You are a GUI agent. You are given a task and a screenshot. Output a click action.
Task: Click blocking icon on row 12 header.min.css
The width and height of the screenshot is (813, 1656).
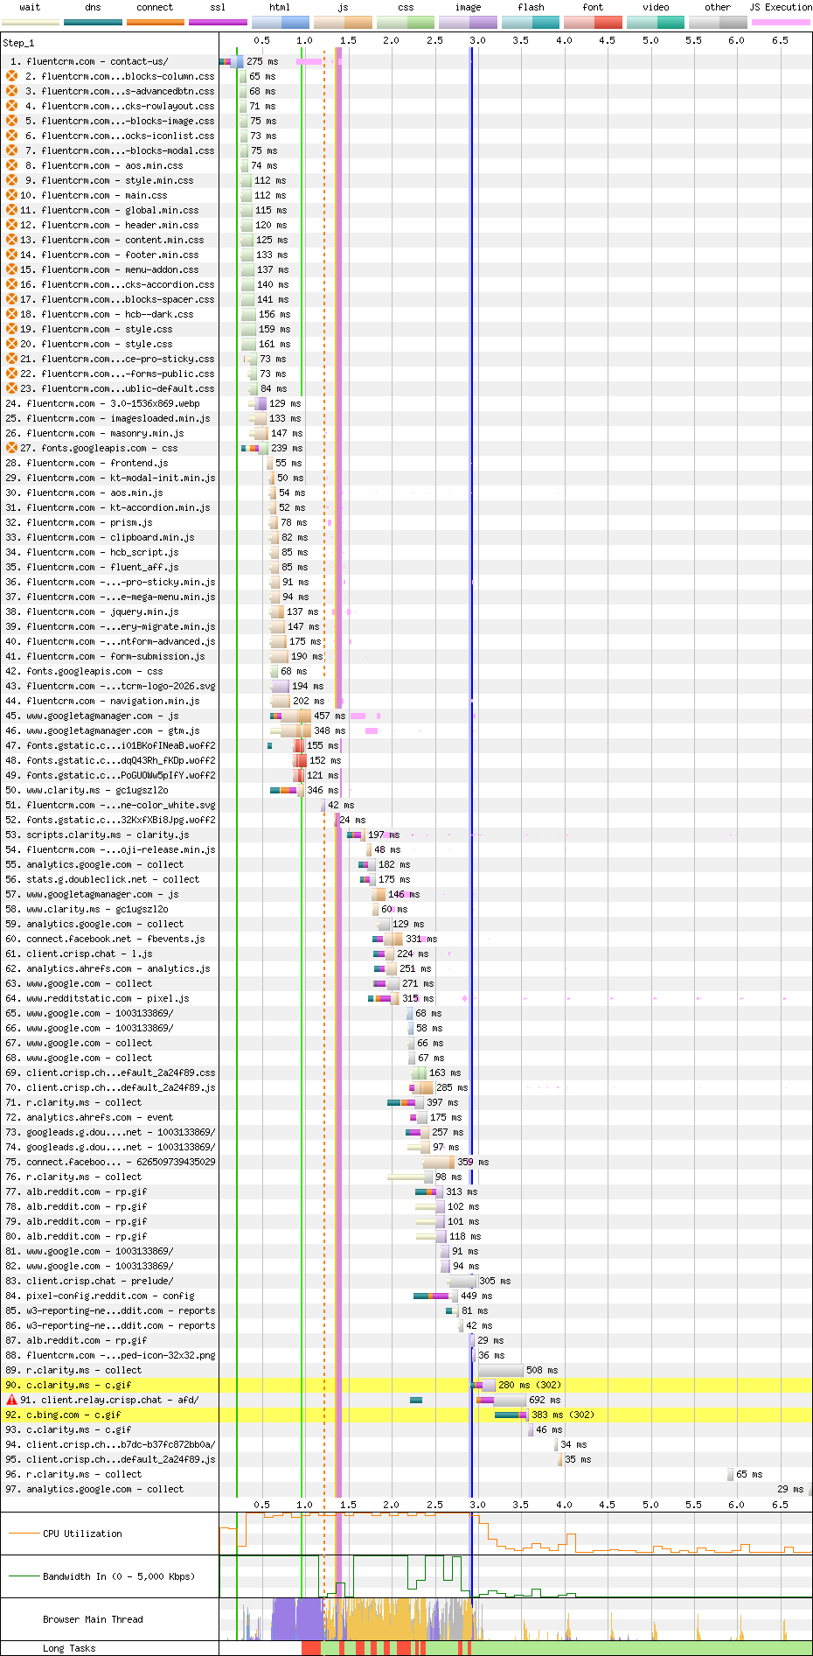(12, 225)
